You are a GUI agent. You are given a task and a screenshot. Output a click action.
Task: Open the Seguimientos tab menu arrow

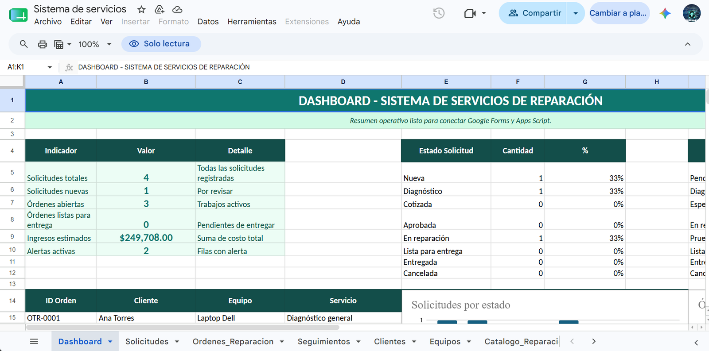point(358,342)
